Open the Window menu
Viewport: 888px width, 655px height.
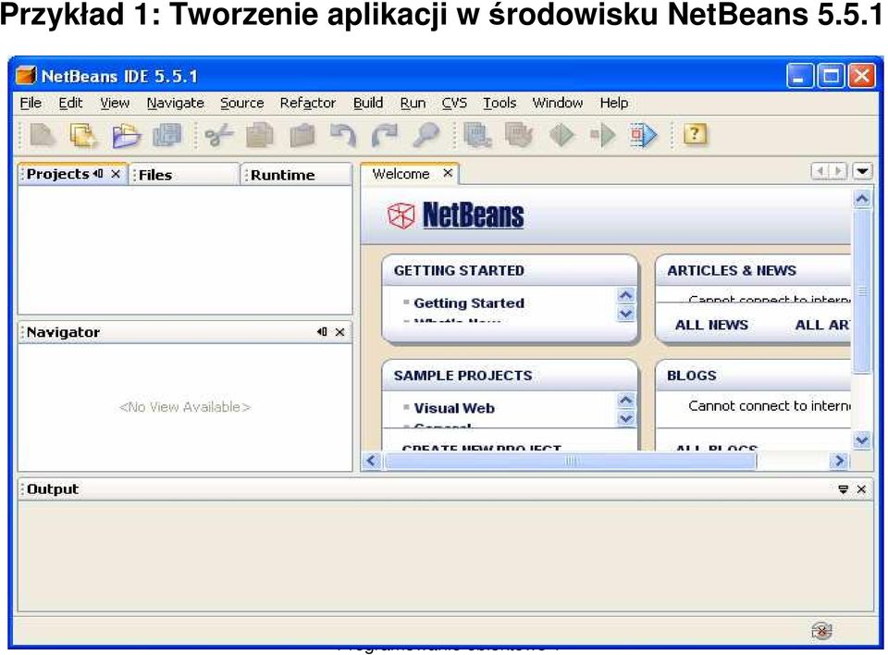(x=558, y=103)
